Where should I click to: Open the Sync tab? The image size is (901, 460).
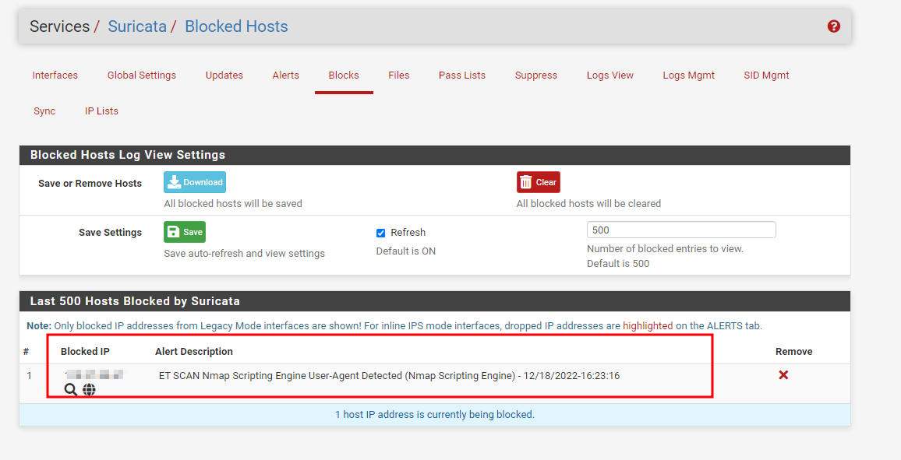[44, 111]
